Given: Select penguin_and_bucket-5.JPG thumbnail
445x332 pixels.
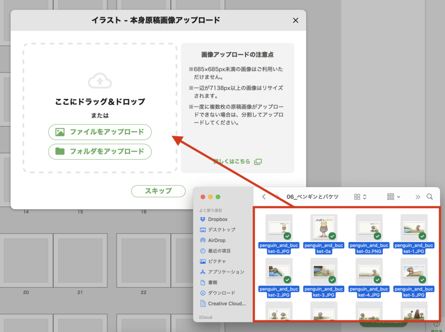Looking at the screenshot, I should [x=413, y=271].
